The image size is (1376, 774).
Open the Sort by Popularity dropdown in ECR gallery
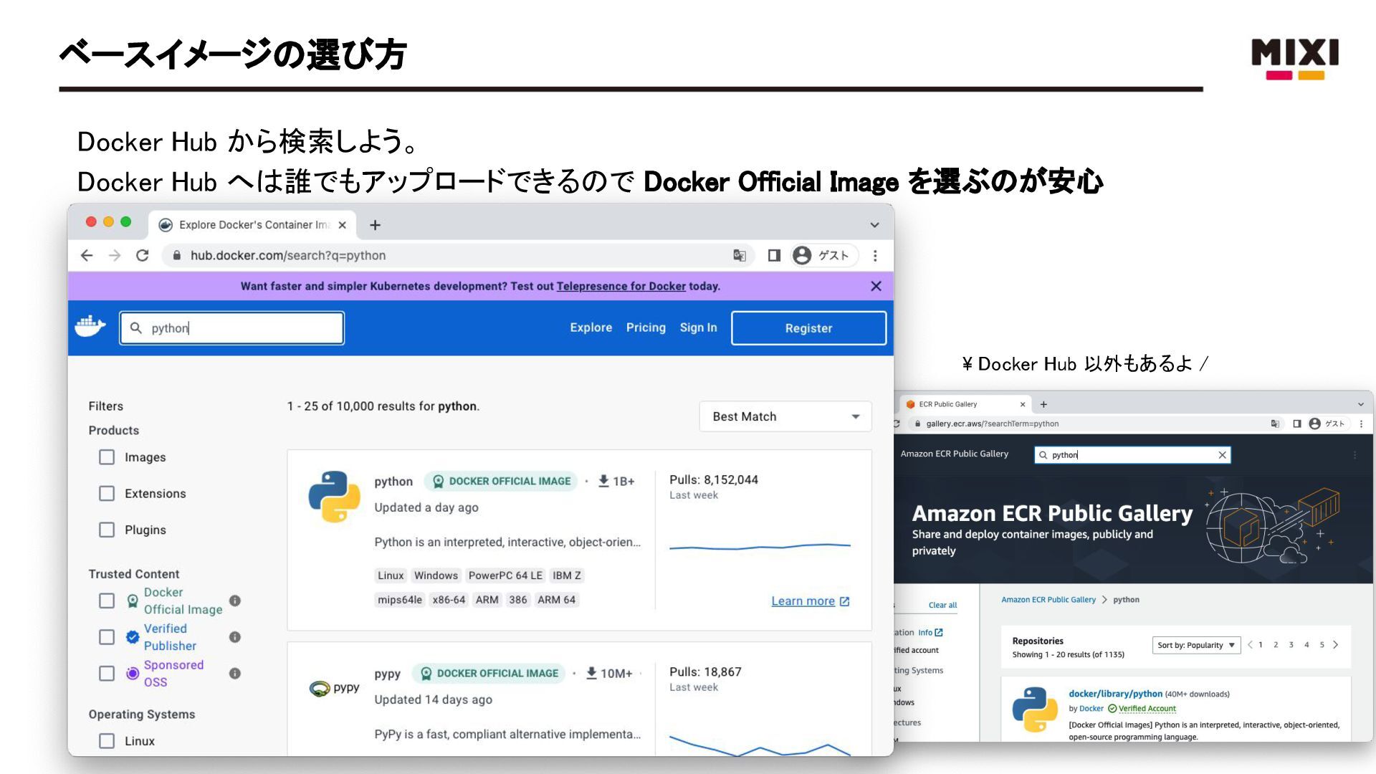click(1196, 645)
